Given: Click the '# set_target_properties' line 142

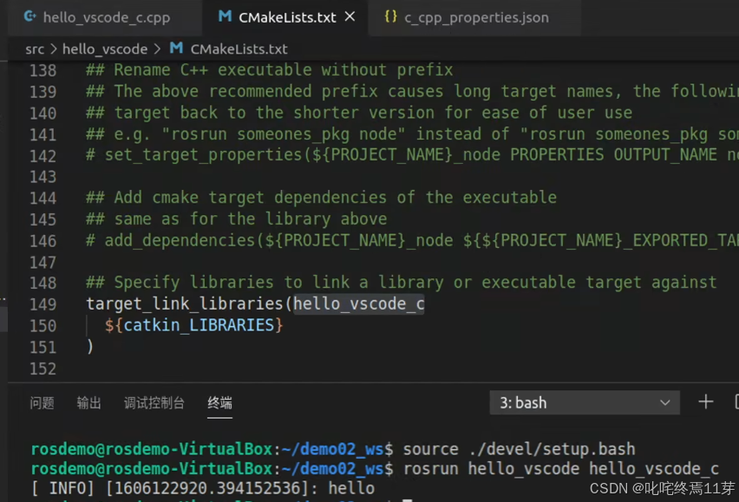Looking at the screenshot, I should coord(412,155).
